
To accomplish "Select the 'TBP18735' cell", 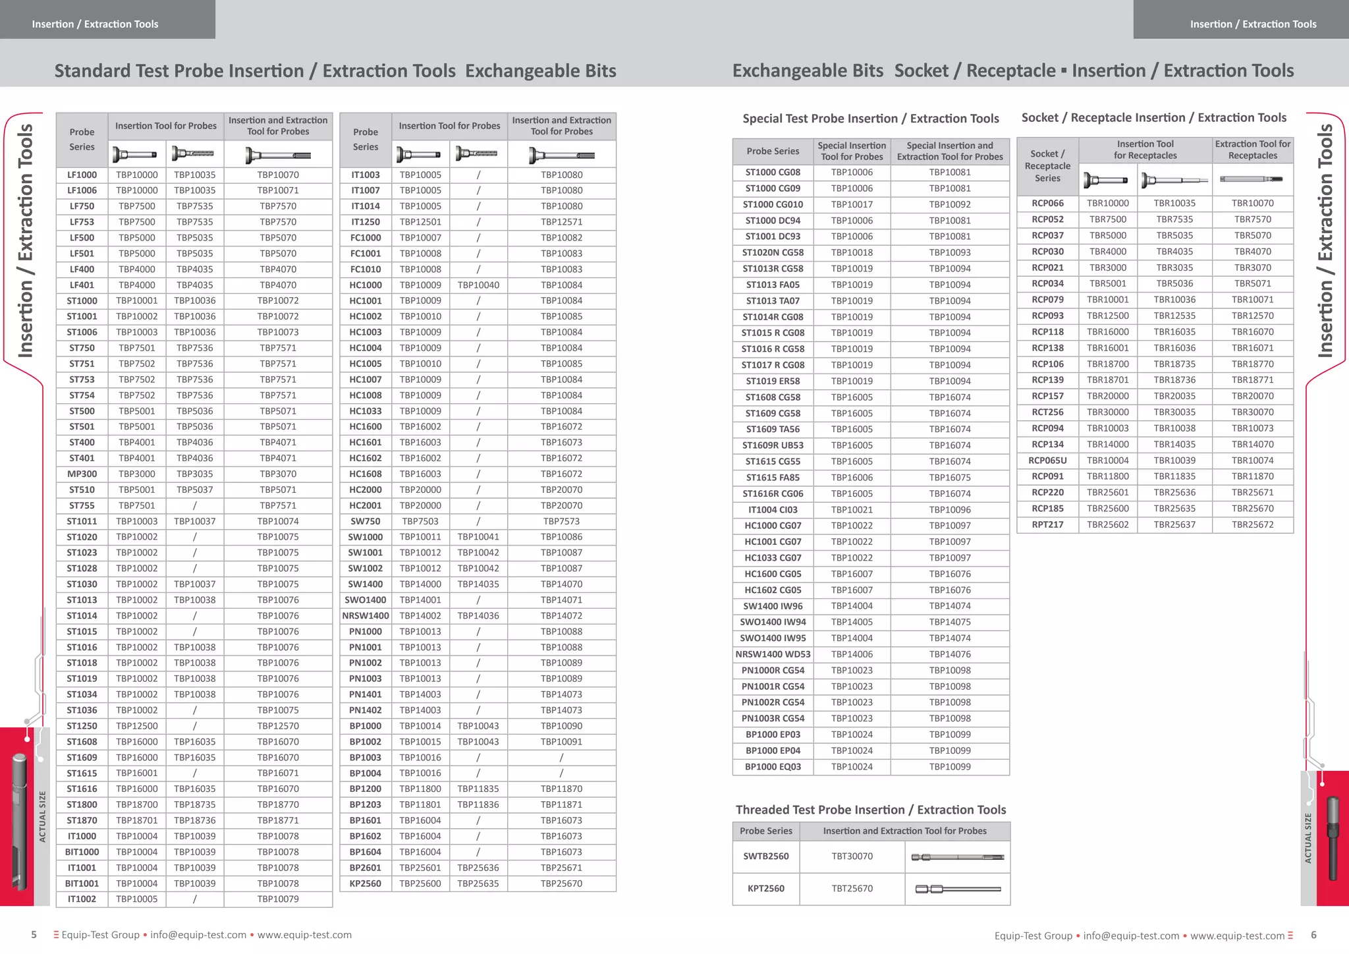I will [195, 804].
